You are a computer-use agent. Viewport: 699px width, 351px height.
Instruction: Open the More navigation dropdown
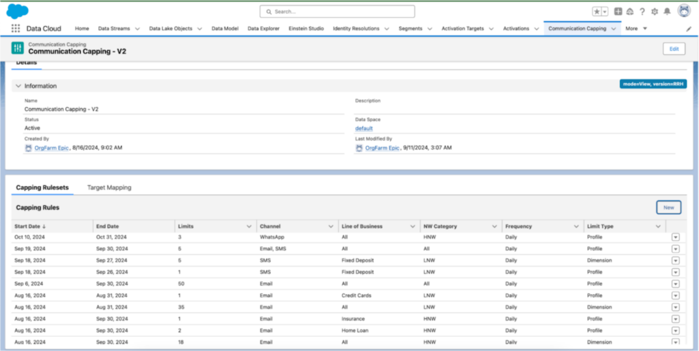pos(636,29)
